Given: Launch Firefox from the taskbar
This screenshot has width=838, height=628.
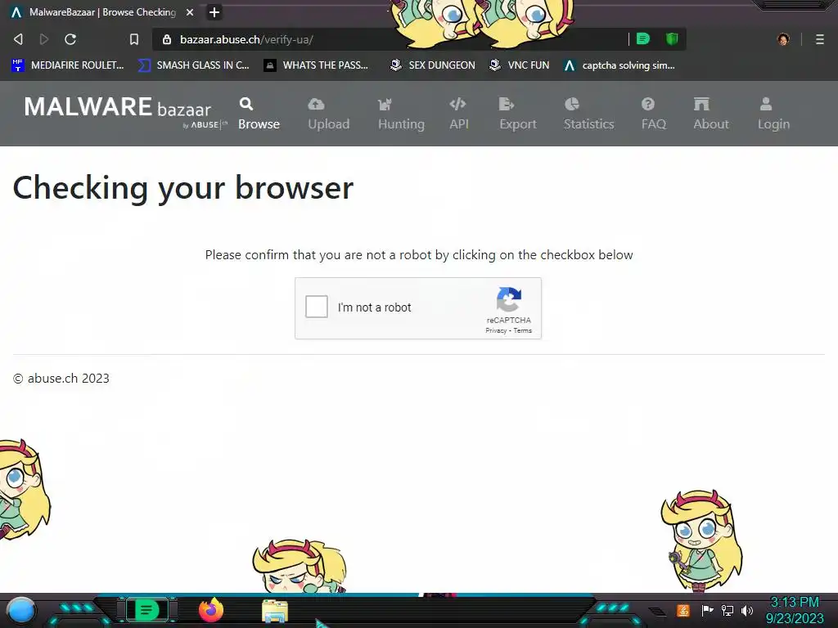Looking at the screenshot, I should point(211,610).
